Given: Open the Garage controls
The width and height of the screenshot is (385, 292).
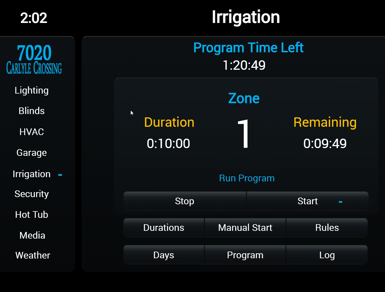Looking at the screenshot, I should (x=32, y=153).
